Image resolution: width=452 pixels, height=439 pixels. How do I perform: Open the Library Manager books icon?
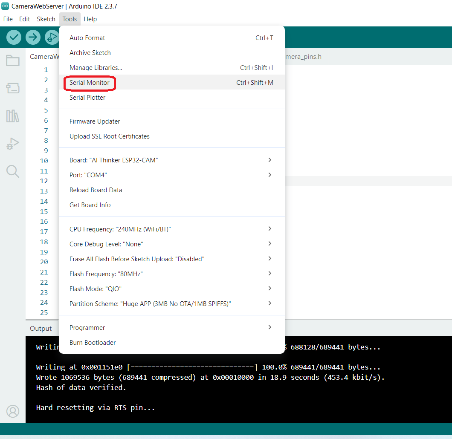(x=13, y=116)
